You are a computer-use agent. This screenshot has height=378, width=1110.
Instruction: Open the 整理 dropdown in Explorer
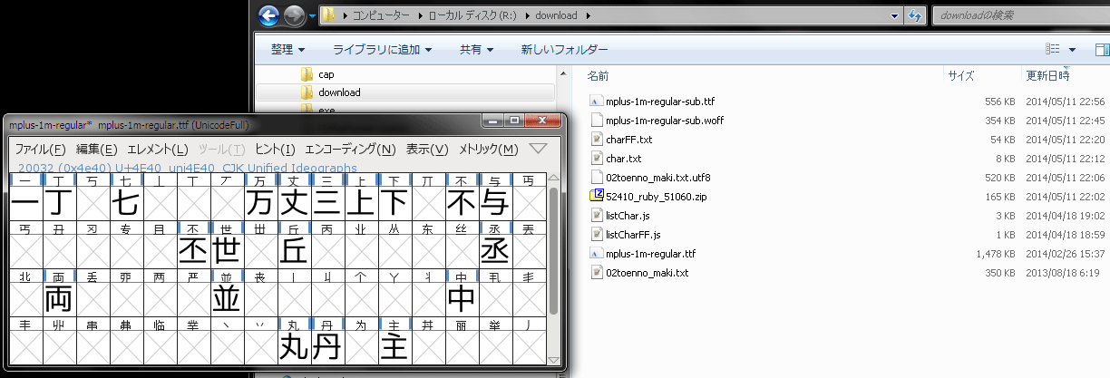click(287, 49)
